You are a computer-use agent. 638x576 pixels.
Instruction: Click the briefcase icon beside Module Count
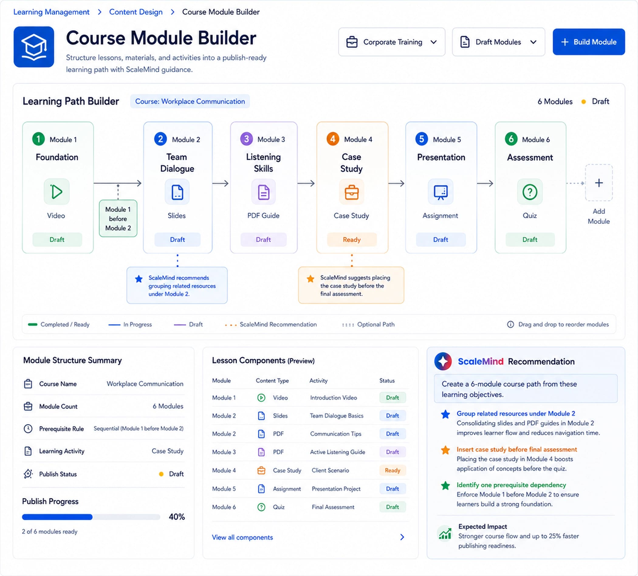(28, 406)
